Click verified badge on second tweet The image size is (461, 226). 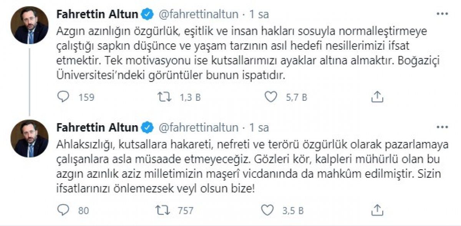pyautogui.click(x=147, y=127)
